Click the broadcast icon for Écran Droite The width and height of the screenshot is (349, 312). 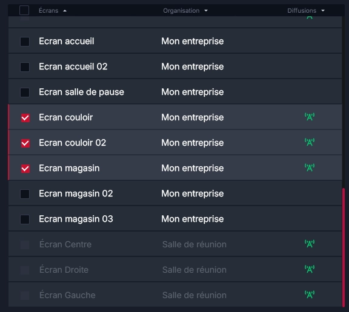[x=310, y=269]
